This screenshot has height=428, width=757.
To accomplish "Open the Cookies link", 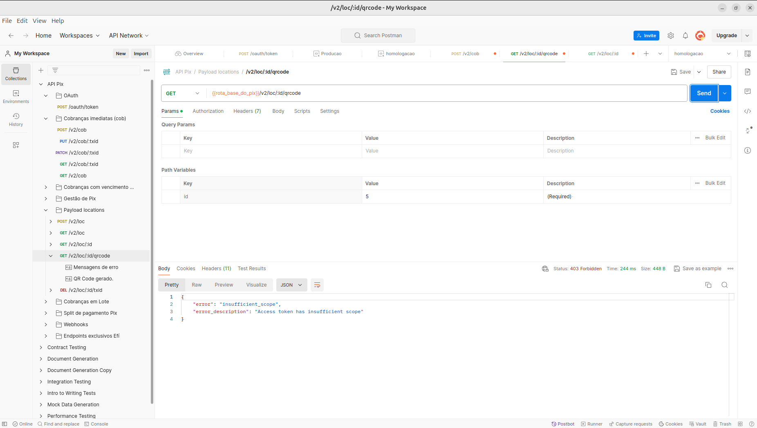I will [x=720, y=111].
